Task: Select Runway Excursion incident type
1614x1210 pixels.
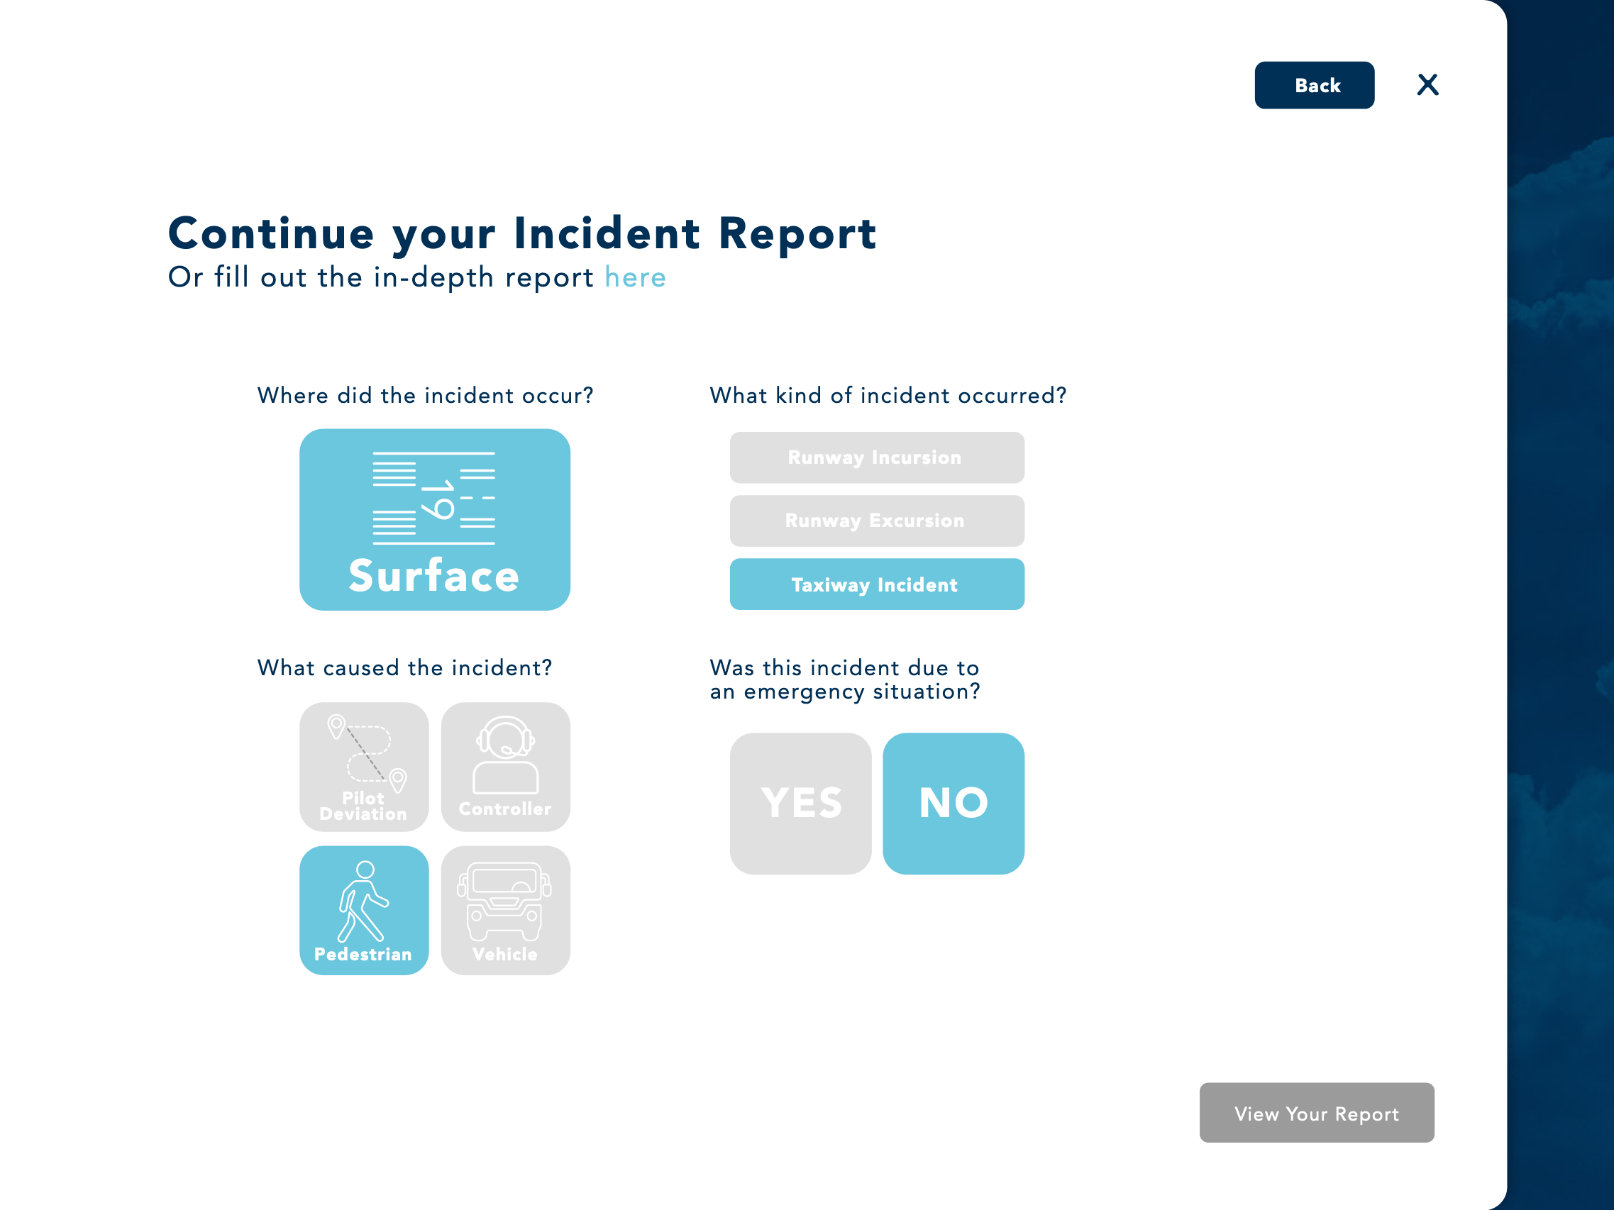Action: click(x=876, y=521)
